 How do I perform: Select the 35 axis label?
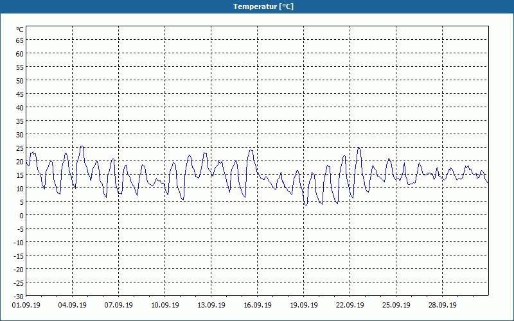pyautogui.click(x=20, y=121)
